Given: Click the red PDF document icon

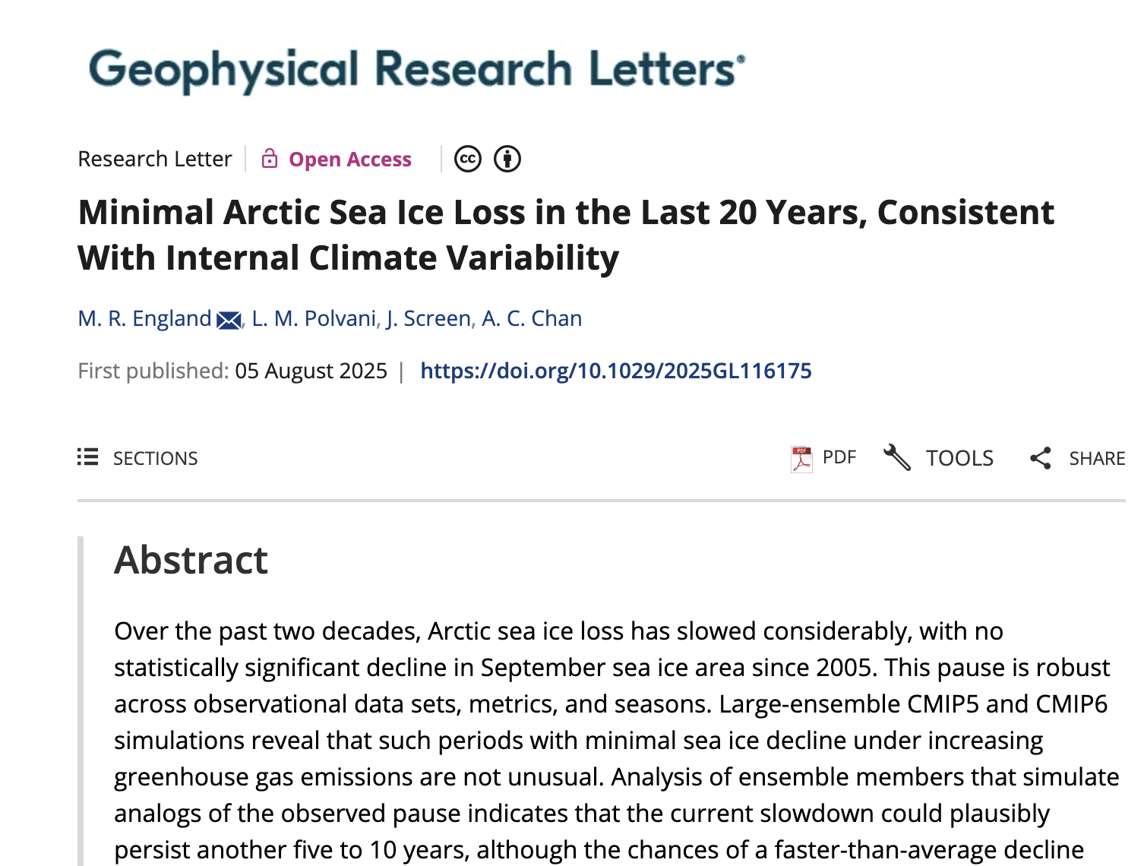Looking at the screenshot, I should (801, 459).
